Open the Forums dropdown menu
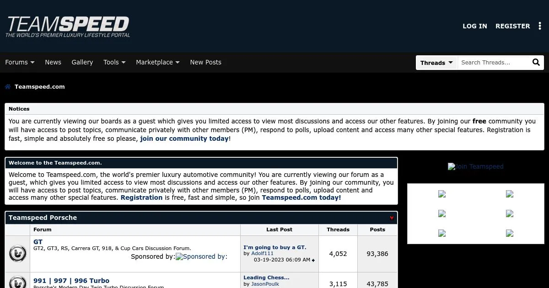 coord(20,62)
